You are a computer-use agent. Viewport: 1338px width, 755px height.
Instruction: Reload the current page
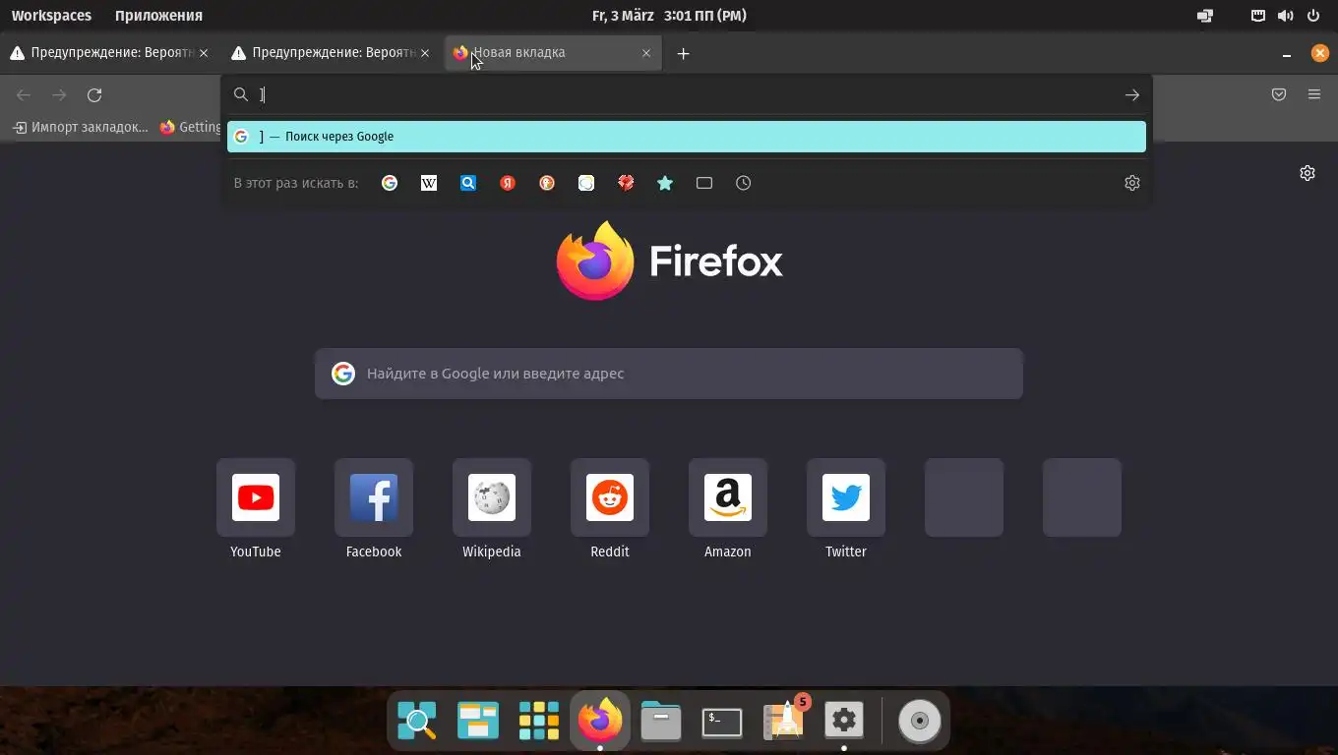(94, 95)
